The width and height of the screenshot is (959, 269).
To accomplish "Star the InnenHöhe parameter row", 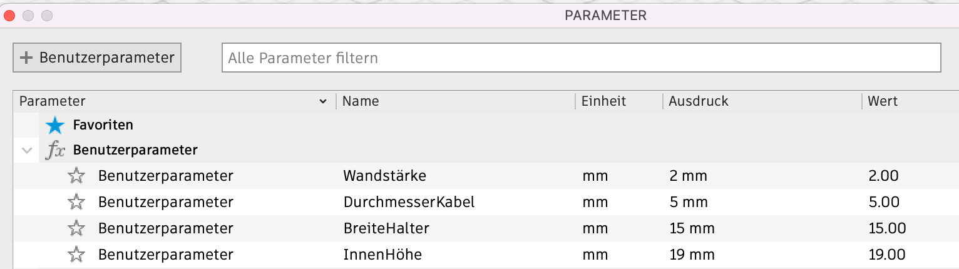I will (76, 255).
